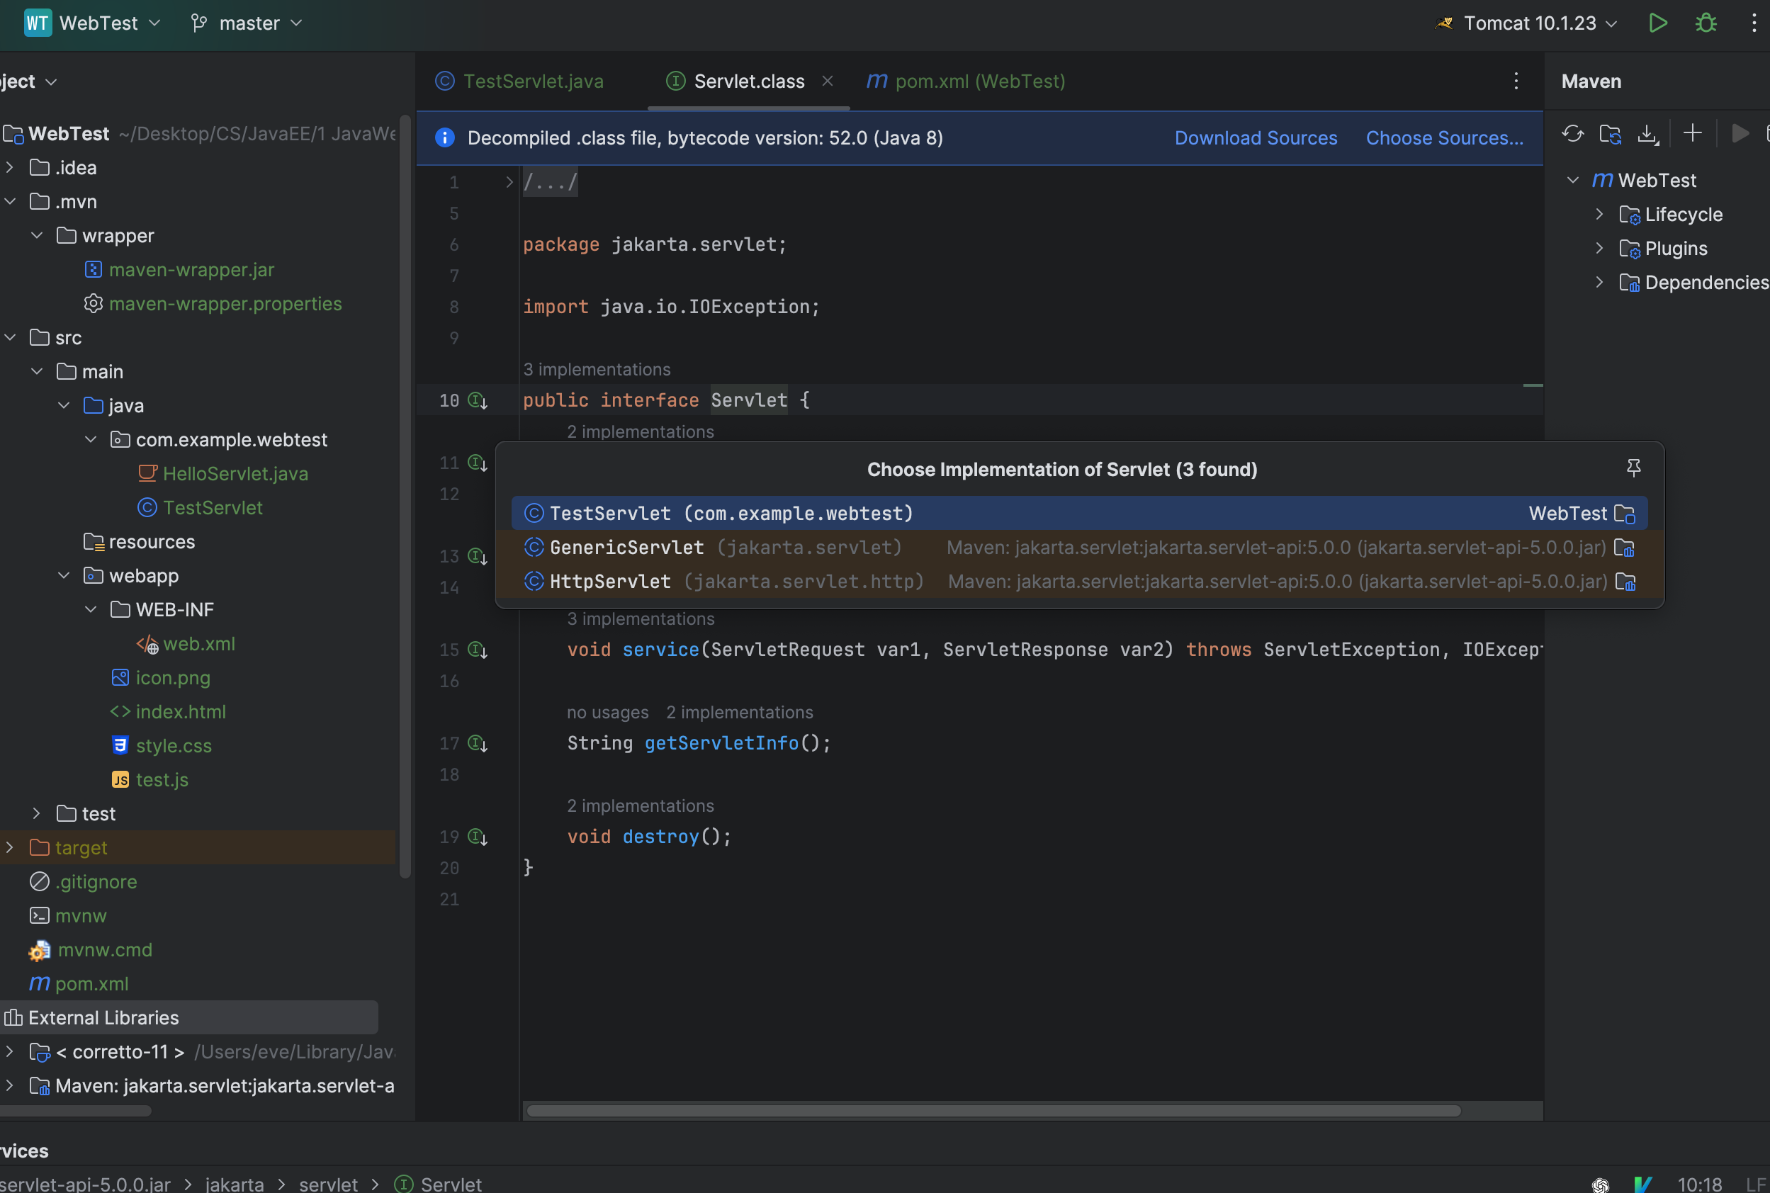
Task: Expand the Lifecycle section in Maven
Action: [1599, 215]
